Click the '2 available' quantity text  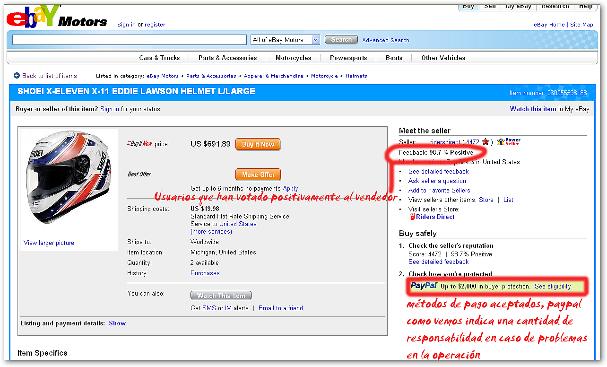tap(205, 262)
